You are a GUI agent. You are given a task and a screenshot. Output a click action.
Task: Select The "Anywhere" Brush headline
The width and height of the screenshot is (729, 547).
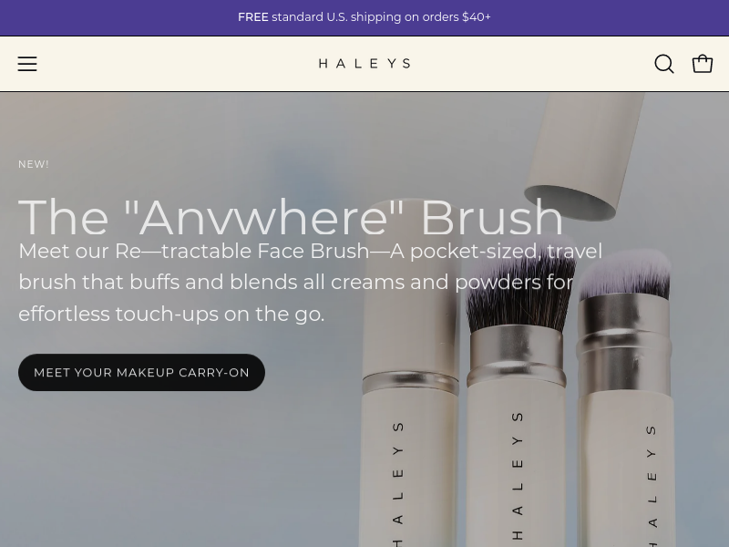291,217
